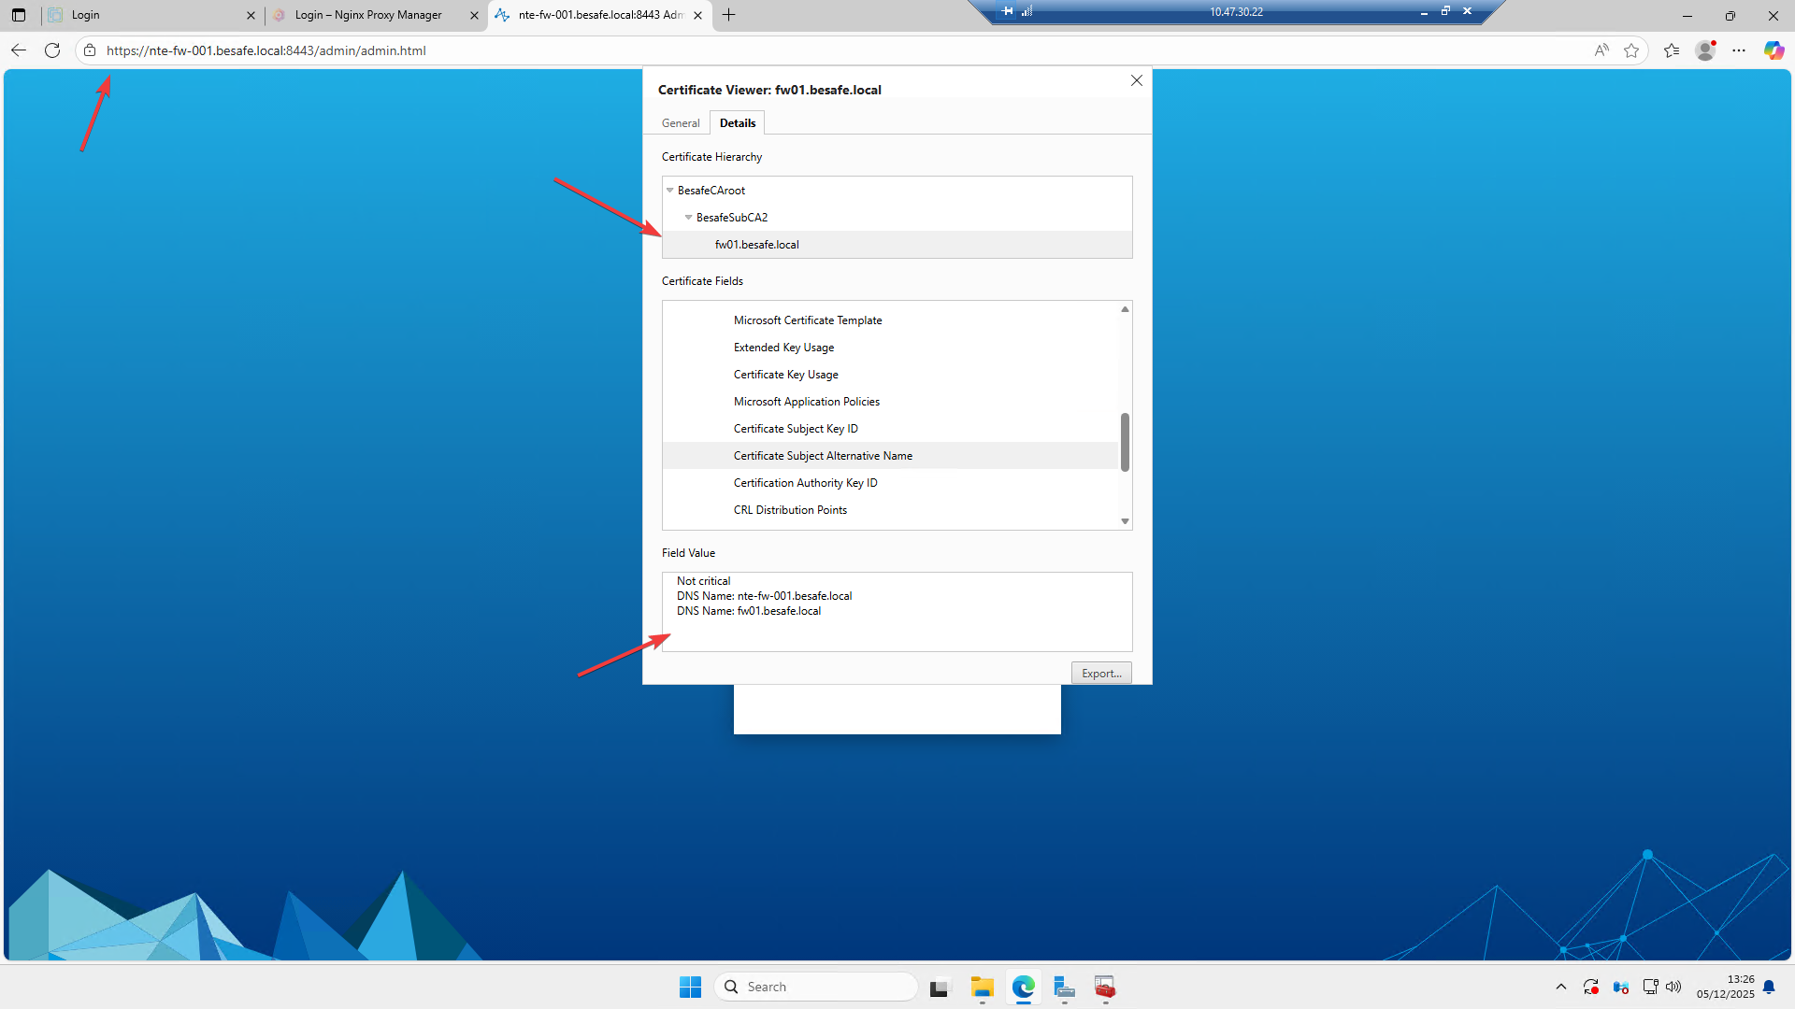Open a new browser tab
1795x1009 pixels.
(729, 15)
